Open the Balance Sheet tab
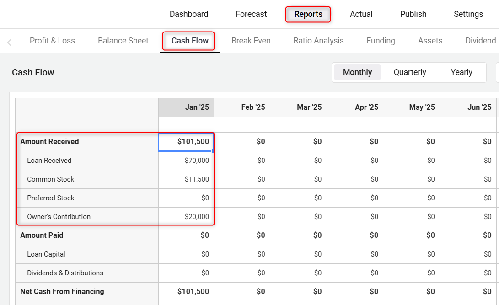This screenshot has height=305, width=499. pos(123,41)
